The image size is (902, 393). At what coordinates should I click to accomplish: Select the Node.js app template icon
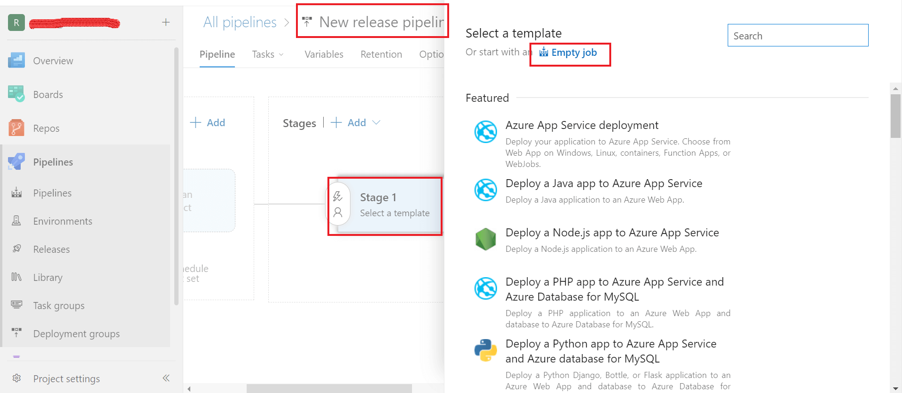[485, 239]
